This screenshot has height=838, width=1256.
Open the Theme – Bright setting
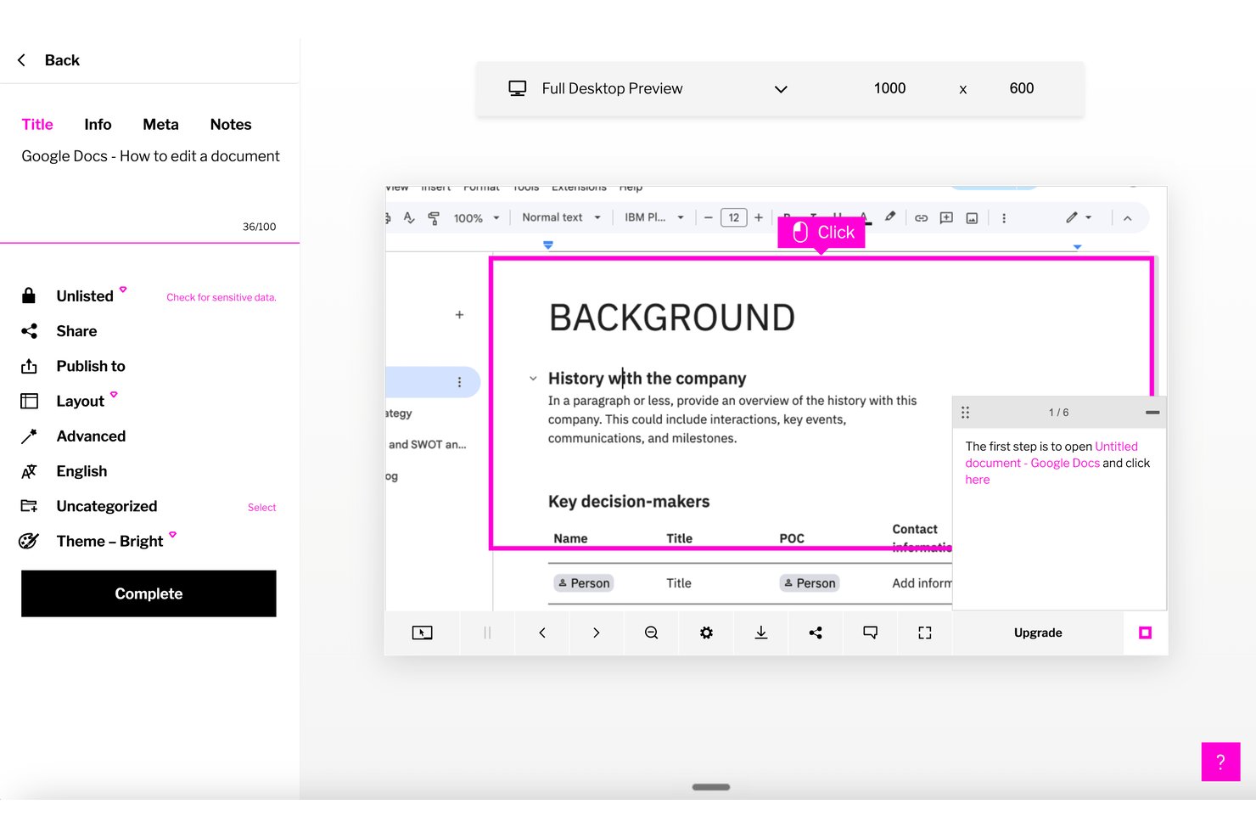(x=109, y=541)
